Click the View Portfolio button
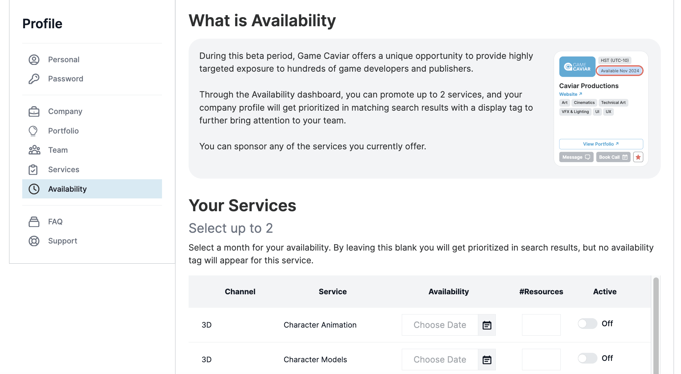 601,144
